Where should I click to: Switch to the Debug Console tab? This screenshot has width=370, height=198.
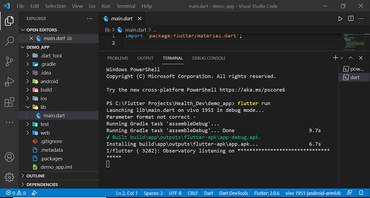tap(209, 58)
